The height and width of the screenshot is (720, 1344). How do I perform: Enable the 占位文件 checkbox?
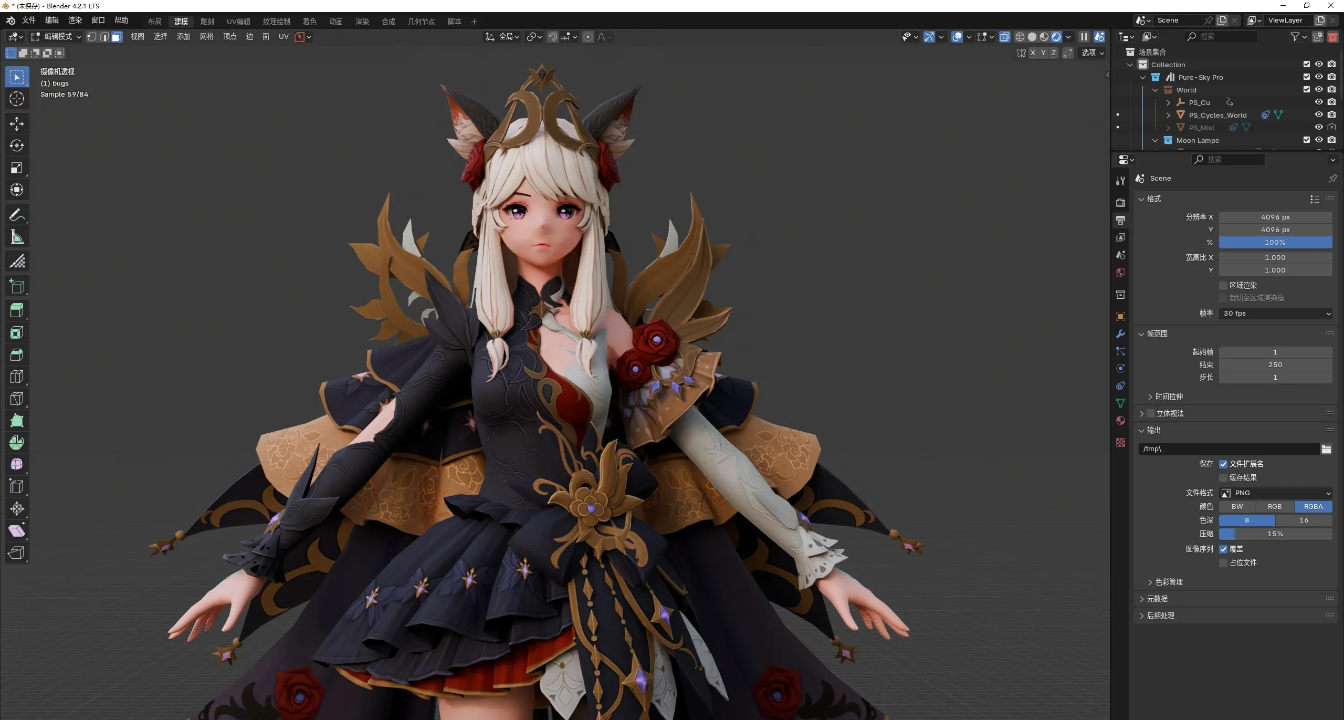[1223, 562]
